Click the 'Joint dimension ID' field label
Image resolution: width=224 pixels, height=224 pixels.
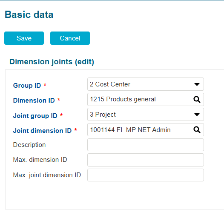click(x=42, y=131)
